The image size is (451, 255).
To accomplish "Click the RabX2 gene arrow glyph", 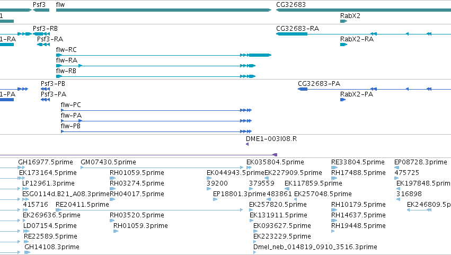I will coord(344,21).
